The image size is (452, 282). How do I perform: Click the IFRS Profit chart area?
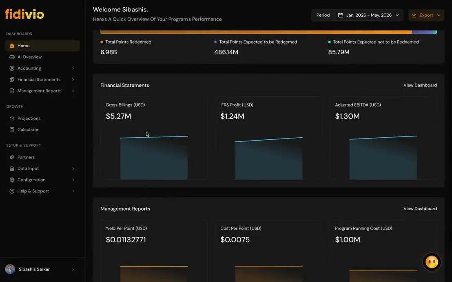pos(269,159)
